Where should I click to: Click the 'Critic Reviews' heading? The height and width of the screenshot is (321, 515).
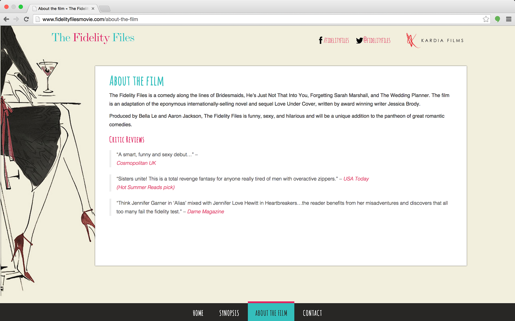127,140
